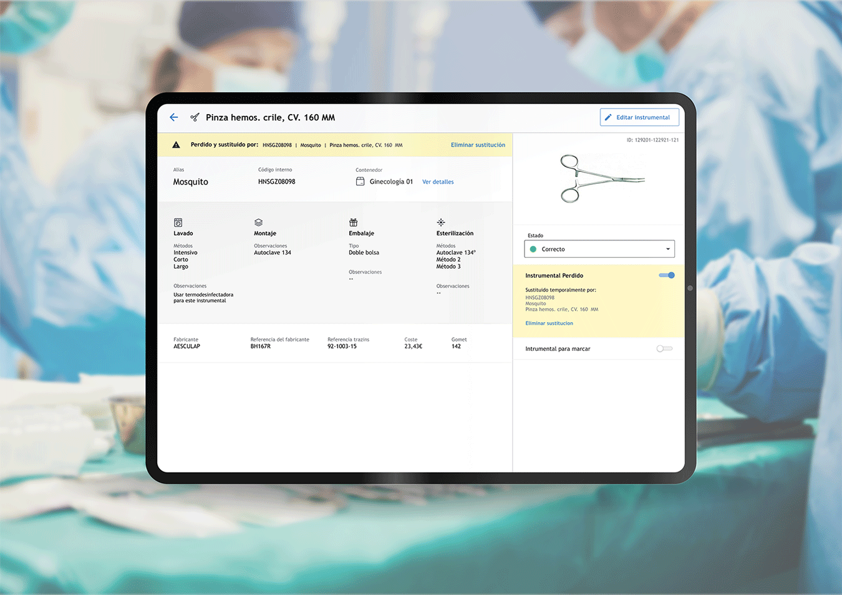Click Método 3 under Esterilización

pos(448,267)
